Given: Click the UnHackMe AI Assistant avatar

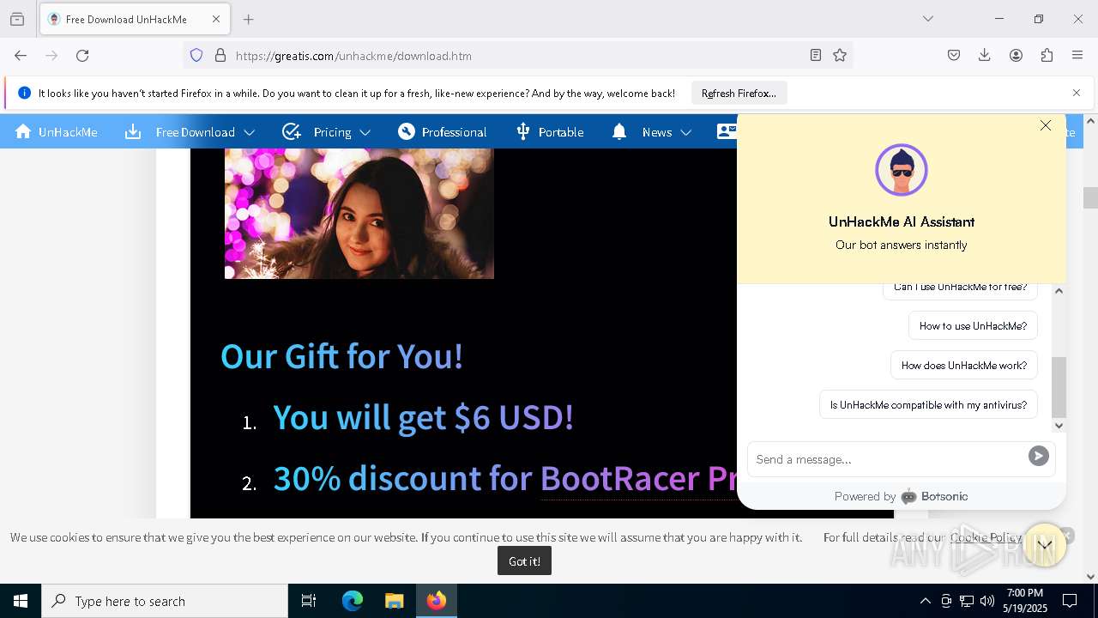Looking at the screenshot, I should 902,170.
